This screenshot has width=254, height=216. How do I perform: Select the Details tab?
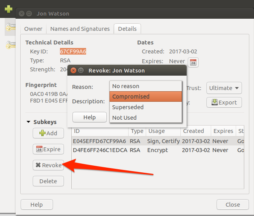tap(127, 29)
